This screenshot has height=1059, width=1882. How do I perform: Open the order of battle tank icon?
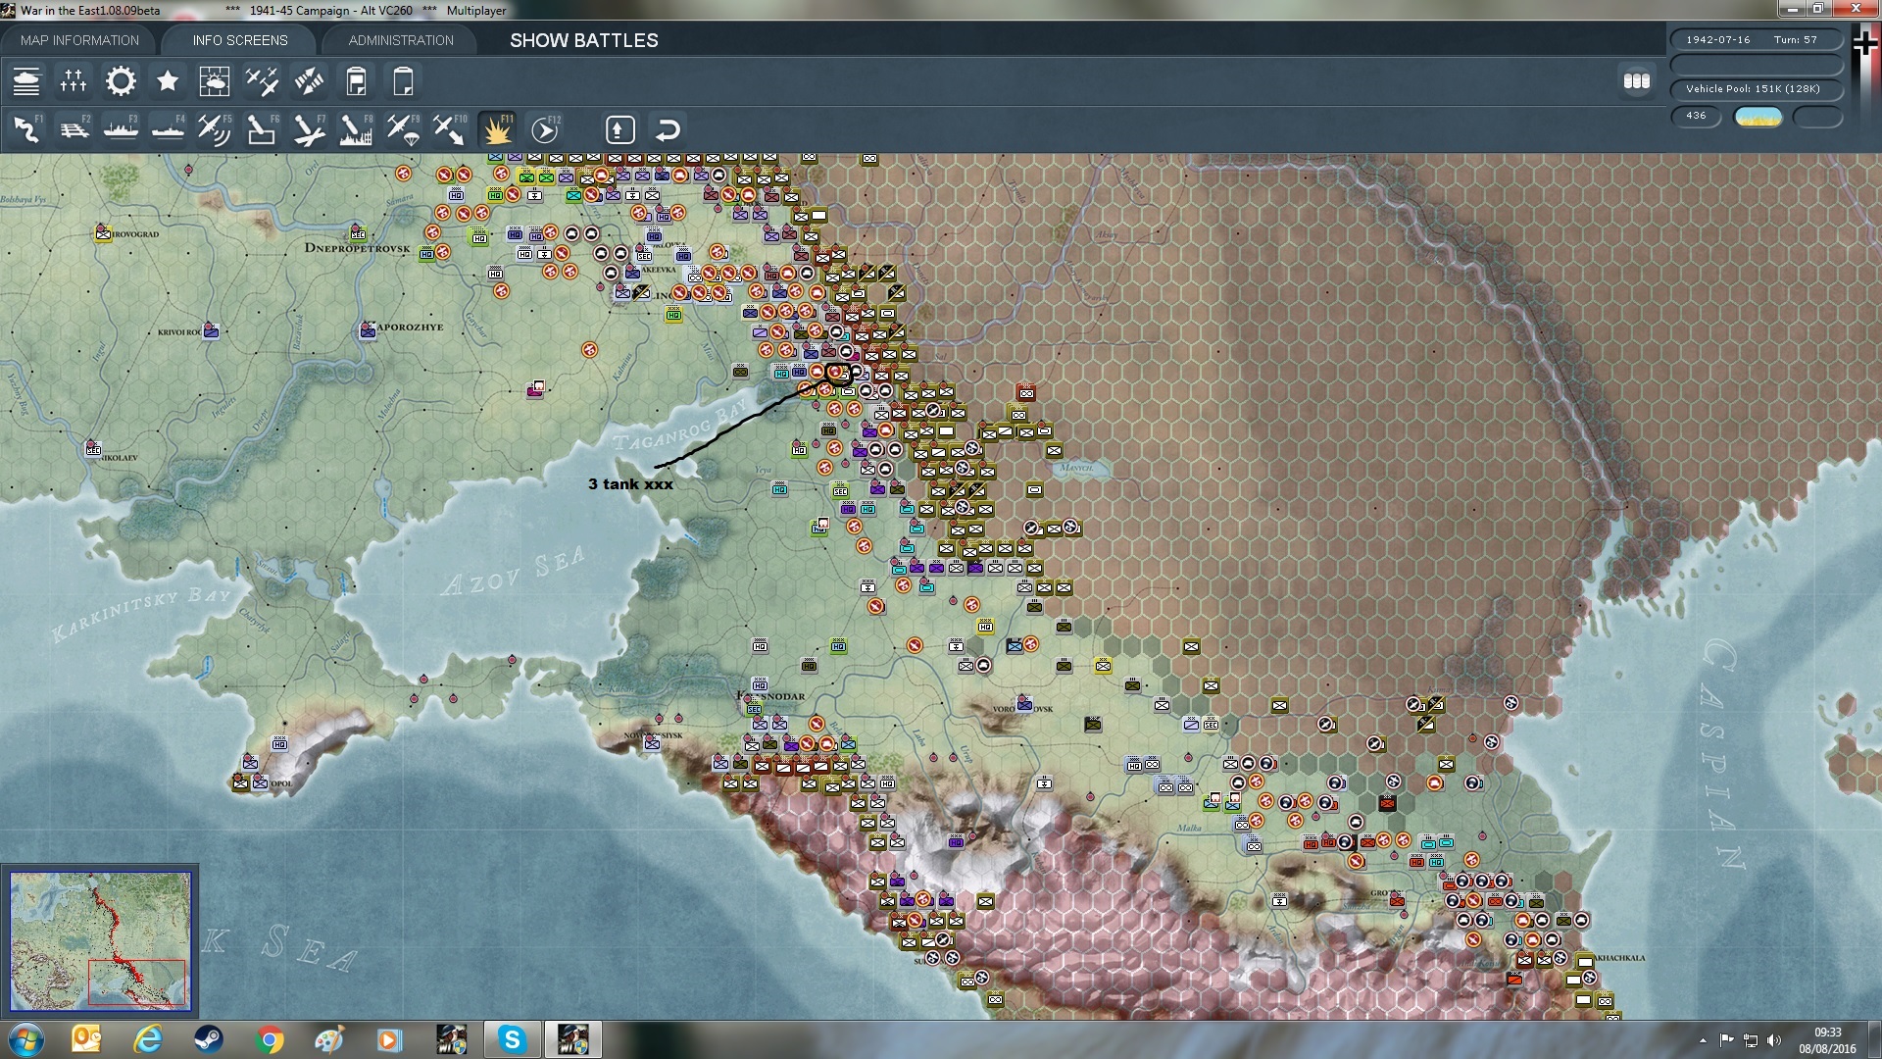coord(26,81)
